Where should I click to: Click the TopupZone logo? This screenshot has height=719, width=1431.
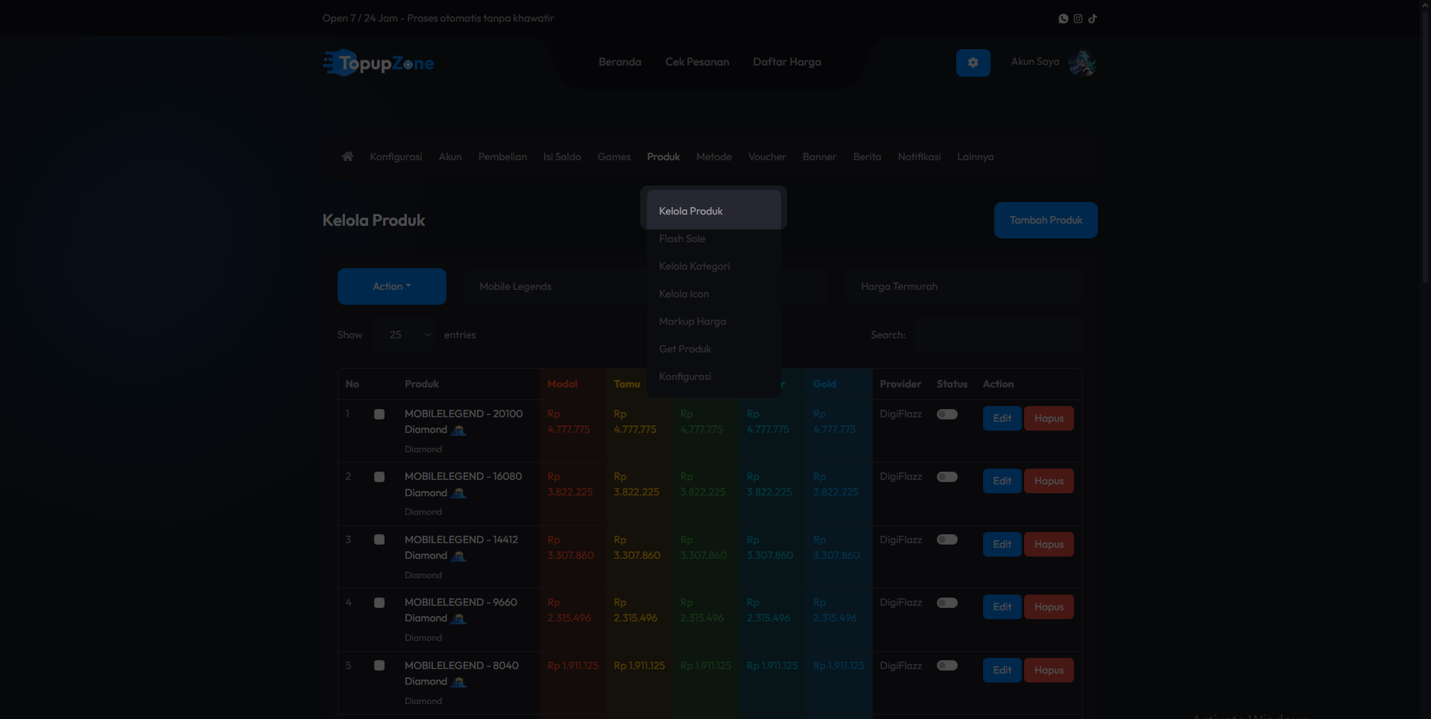tap(379, 63)
